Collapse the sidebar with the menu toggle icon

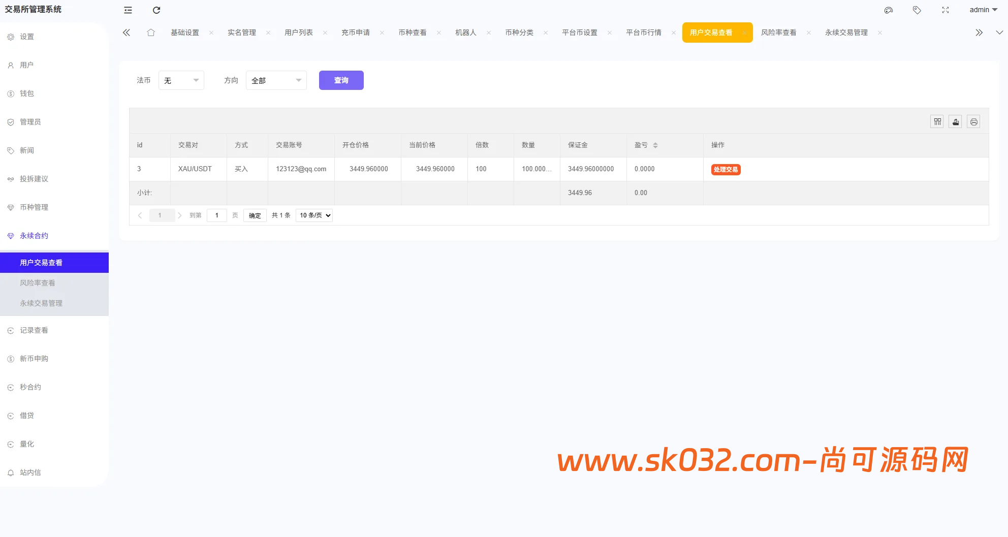pyautogui.click(x=128, y=10)
